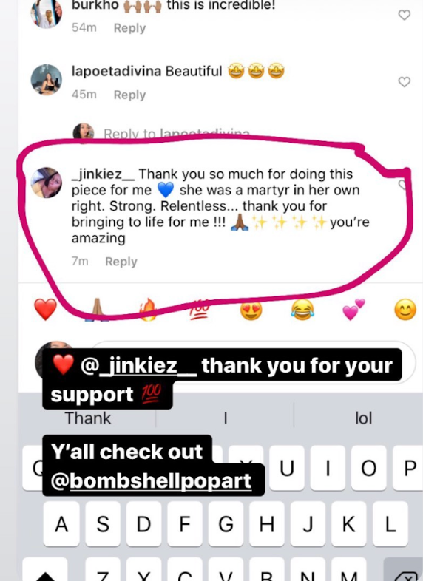Screen dimensions: 423x581
Task: Insert the red heart emoji
Action: (45, 309)
